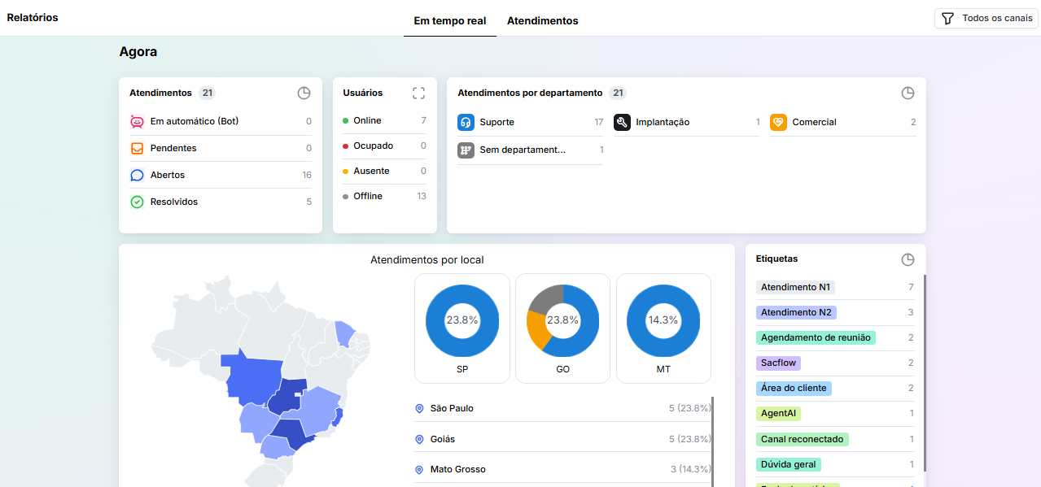This screenshot has width=1041, height=487.
Task: Select the Em tempo real tab
Action: click(449, 21)
